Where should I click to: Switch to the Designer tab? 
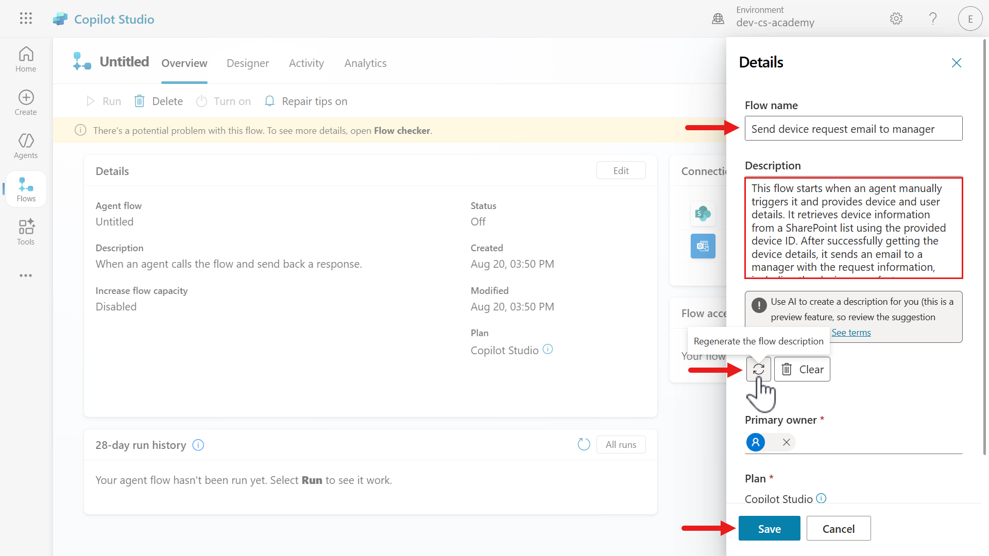tap(248, 63)
